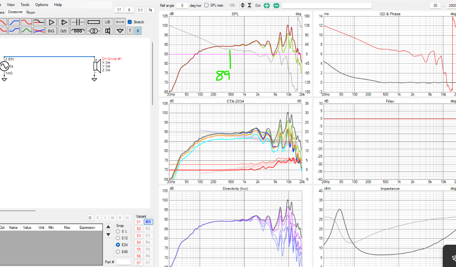
Task: Open the View menu
Action: click(x=11, y=5)
